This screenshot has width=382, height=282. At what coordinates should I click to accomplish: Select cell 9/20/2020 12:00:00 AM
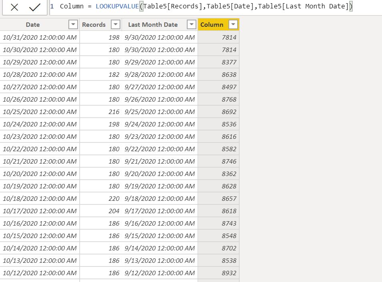160,174
